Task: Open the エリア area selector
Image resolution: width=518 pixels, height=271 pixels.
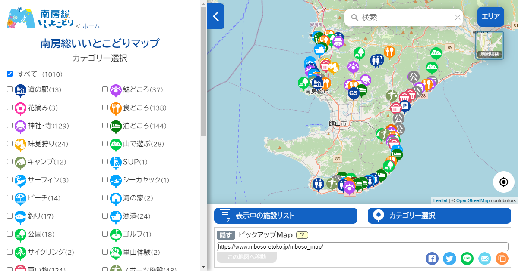Action: 490,17
